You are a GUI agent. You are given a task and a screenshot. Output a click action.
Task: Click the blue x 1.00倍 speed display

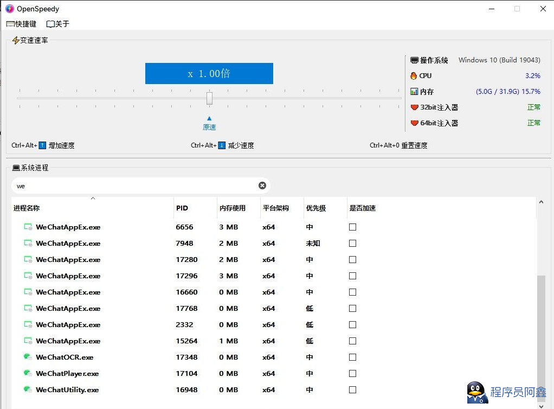209,74
